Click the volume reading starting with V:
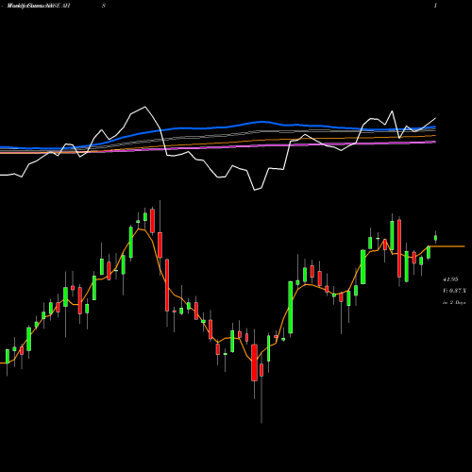Screen dimensions: 472x472 click(x=454, y=291)
